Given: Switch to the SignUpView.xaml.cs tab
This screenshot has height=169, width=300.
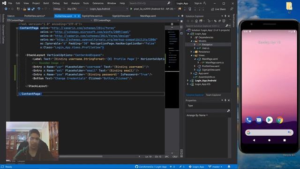Looking at the screenshot, I should pyautogui.click(x=92, y=16).
